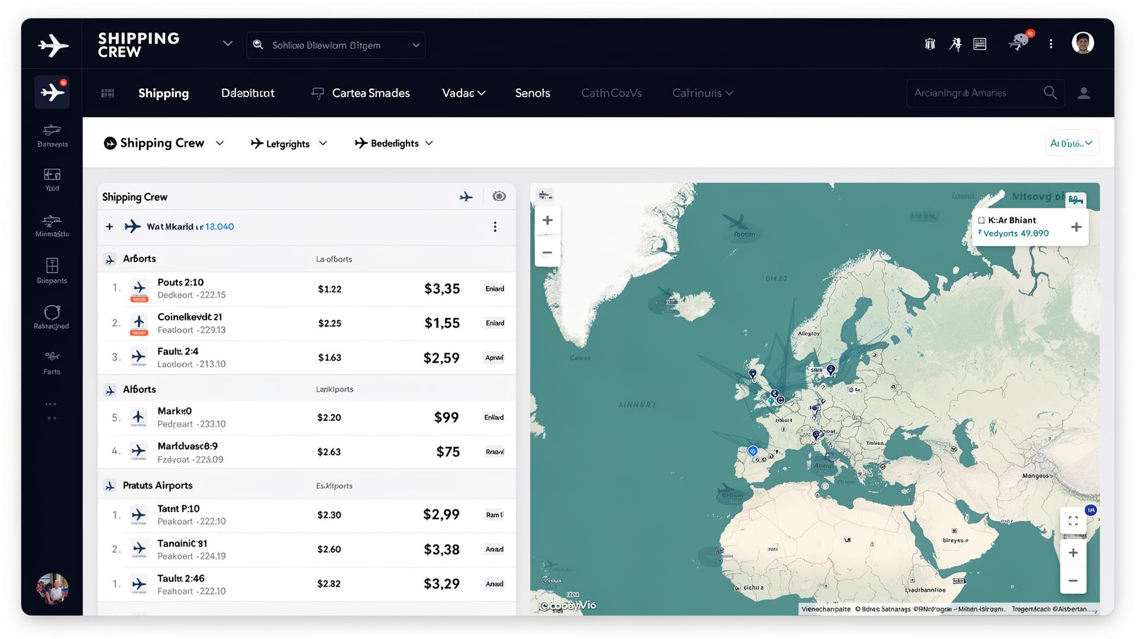Switch to the Ddepitxat tab

[248, 93]
